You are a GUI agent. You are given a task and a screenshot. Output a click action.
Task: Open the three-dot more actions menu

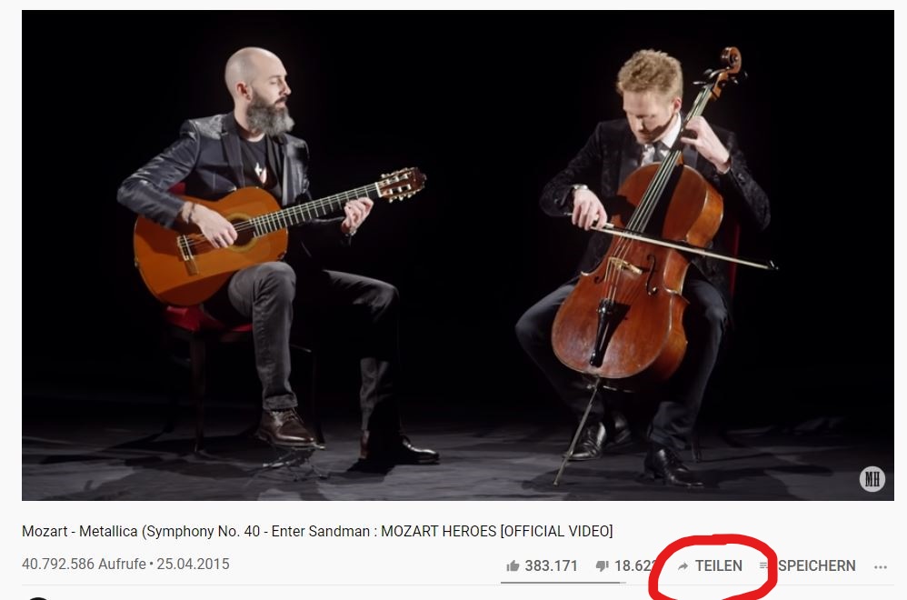(881, 567)
